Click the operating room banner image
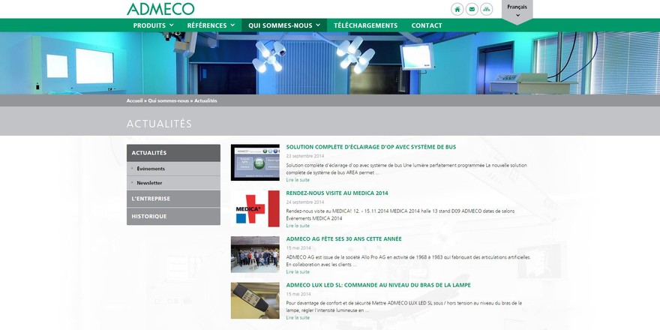660x330 pixels. click(x=330, y=63)
